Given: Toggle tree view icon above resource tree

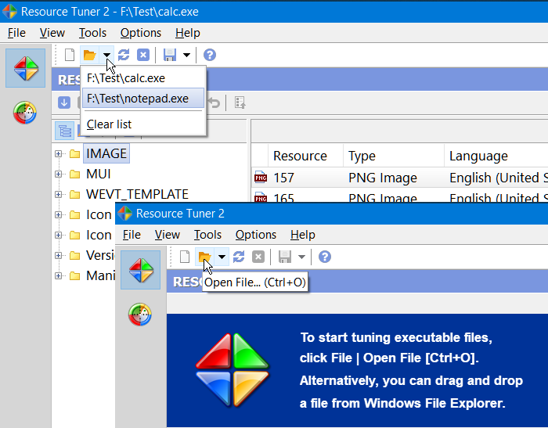Looking at the screenshot, I should pyautogui.click(x=65, y=131).
